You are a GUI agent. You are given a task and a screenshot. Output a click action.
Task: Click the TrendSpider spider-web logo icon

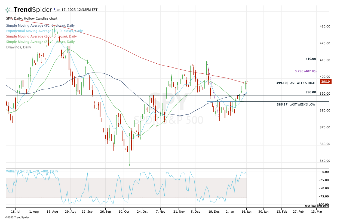(9, 10)
